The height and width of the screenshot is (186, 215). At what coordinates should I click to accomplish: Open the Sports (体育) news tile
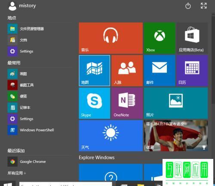coord(176,136)
